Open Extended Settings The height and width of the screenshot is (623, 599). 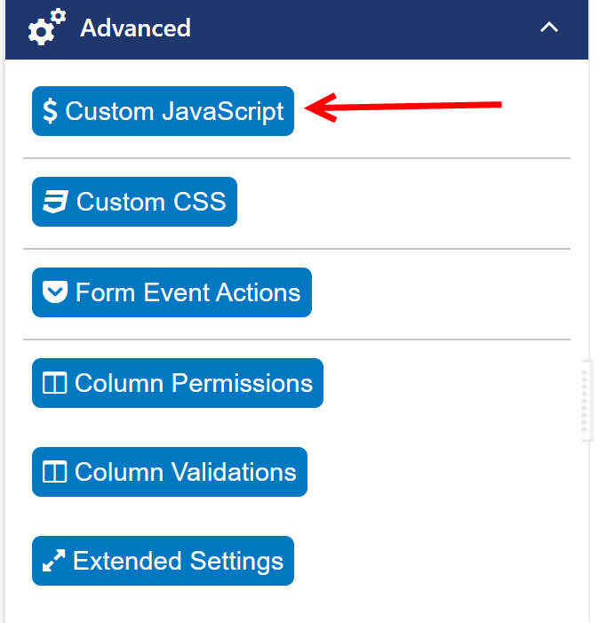coord(178,561)
